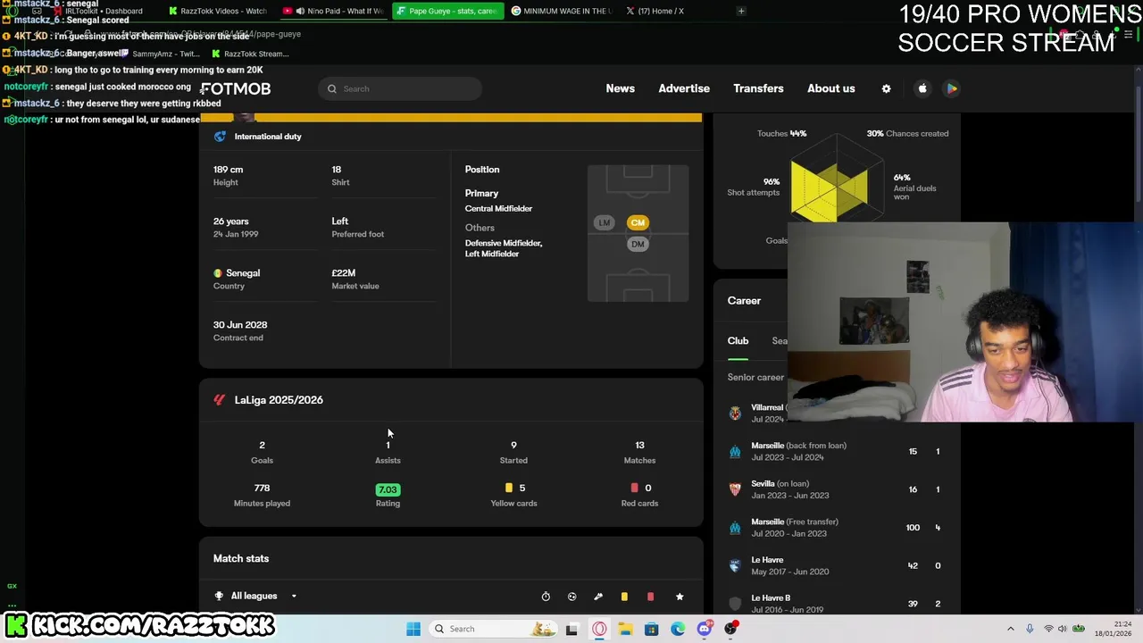Click the red card icon beside 0
This screenshot has height=643, width=1143.
coord(635,488)
